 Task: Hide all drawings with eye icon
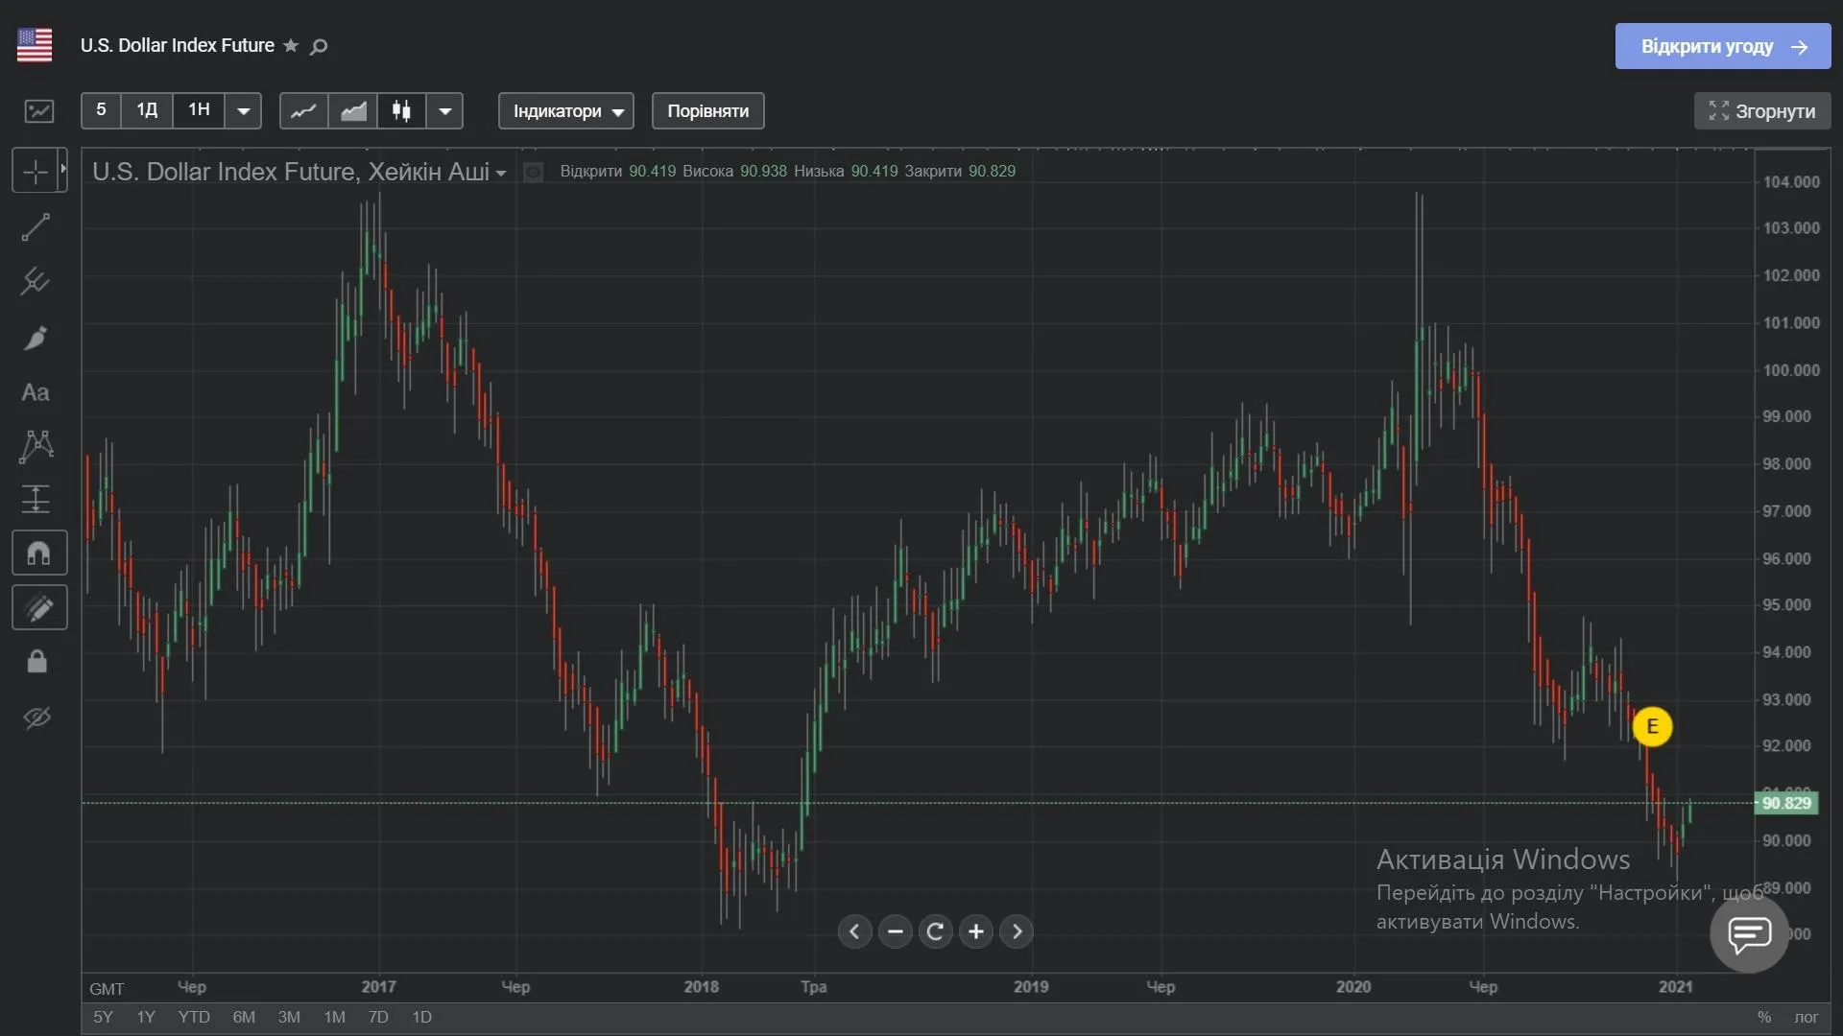click(x=36, y=718)
